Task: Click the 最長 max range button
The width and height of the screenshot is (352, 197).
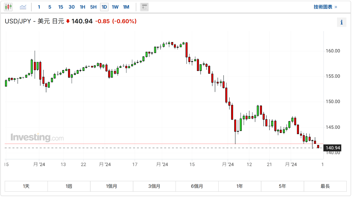Action: tap(325, 186)
